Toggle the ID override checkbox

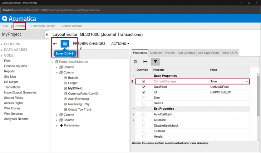[144, 92]
